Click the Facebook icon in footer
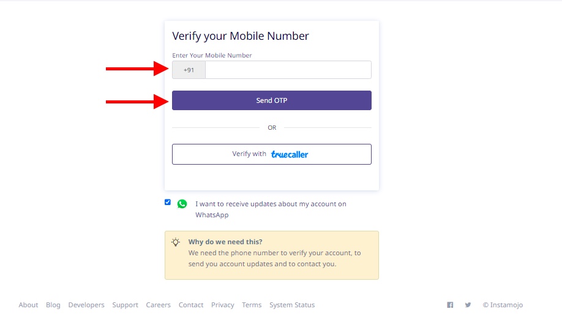Viewport: 562px width, 314px height. 450,305
